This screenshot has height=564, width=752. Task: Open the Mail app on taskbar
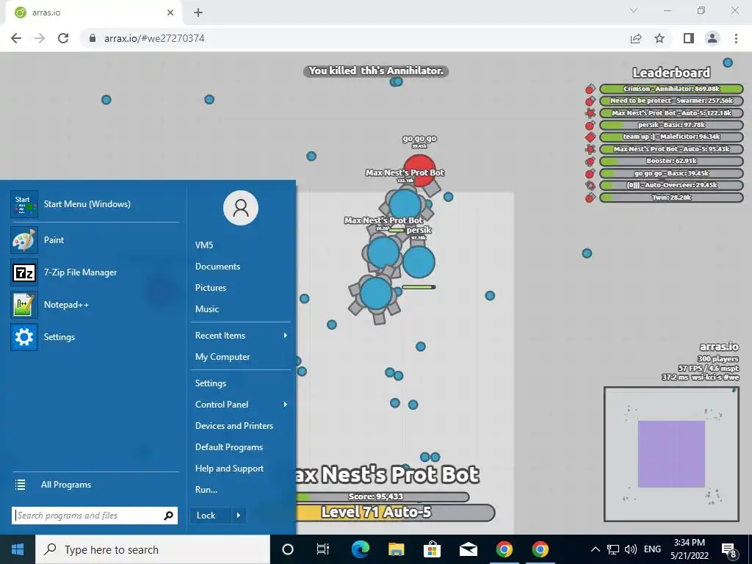pyautogui.click(x=468, y=549)
